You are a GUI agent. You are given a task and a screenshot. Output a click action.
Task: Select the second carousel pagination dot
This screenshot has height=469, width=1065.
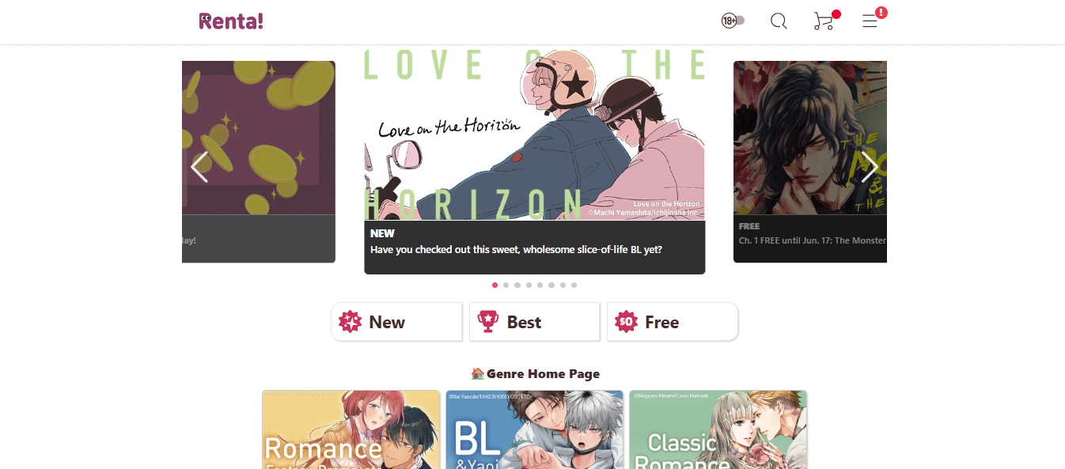(x=506, y=285)
